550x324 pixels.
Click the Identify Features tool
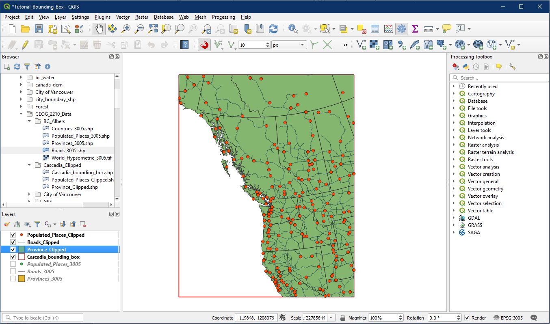pos(292,29)
